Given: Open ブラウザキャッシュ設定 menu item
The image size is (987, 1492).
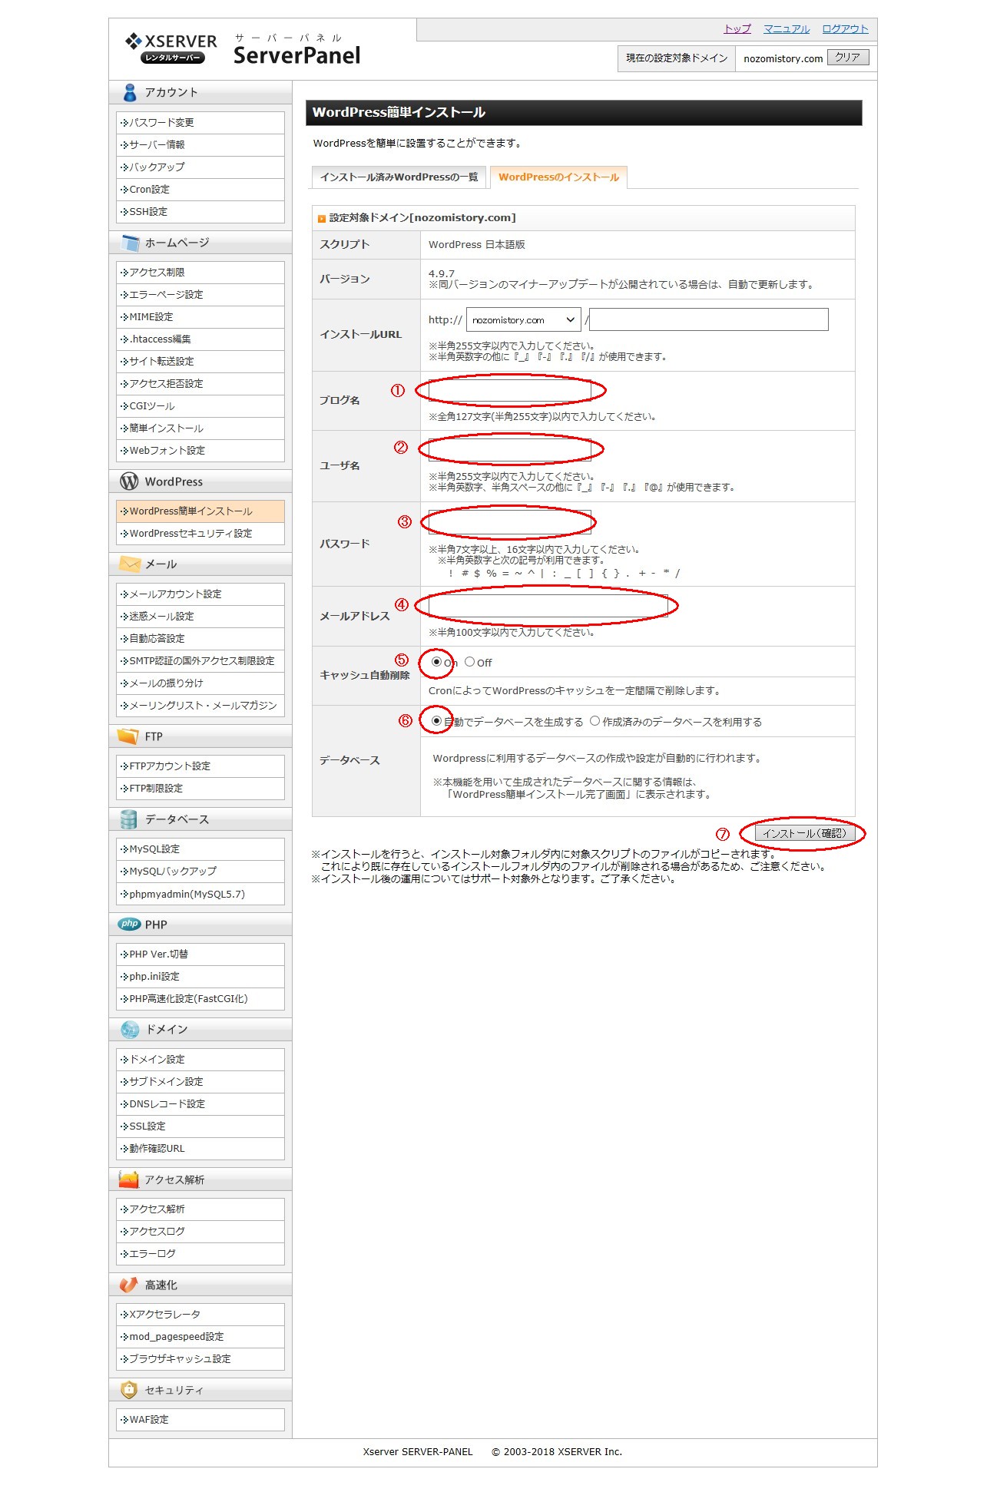Looking at the screenshot, I should (200, 1358).
